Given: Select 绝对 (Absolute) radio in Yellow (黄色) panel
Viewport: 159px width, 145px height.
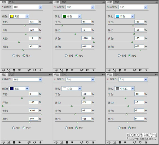Looking at the screenshot, I should coord(24,56).
